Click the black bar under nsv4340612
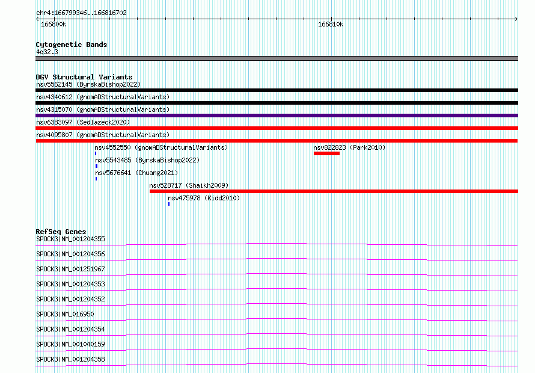Viewport: 535px width, 373px height. 277,103
